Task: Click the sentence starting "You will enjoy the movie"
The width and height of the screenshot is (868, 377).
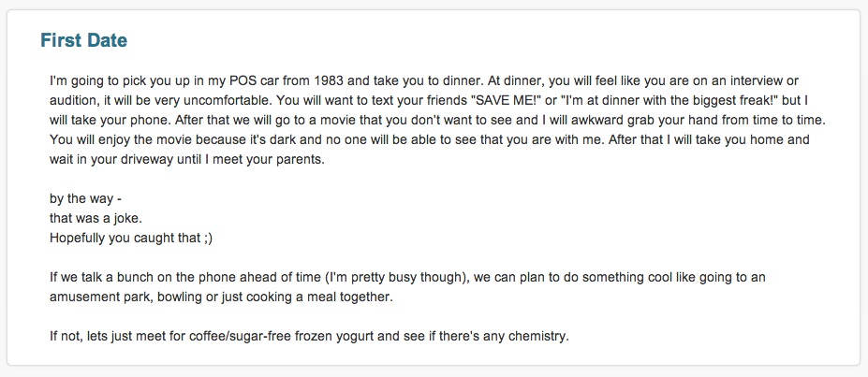Action: click(x=327, y=140)
